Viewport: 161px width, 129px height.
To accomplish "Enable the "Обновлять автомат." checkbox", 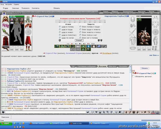I will pos(133,76).
